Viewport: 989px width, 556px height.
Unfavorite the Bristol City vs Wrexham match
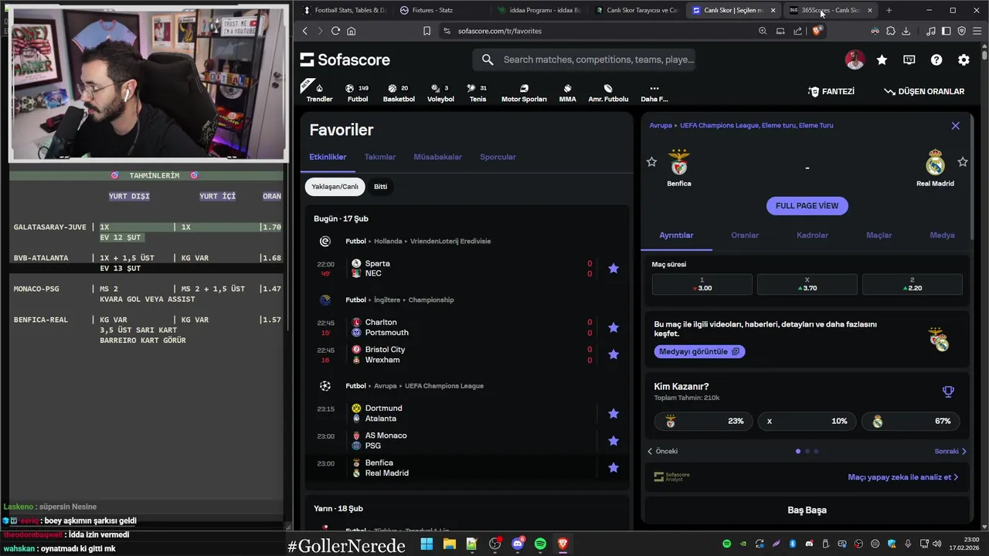[x=613, y=354]
